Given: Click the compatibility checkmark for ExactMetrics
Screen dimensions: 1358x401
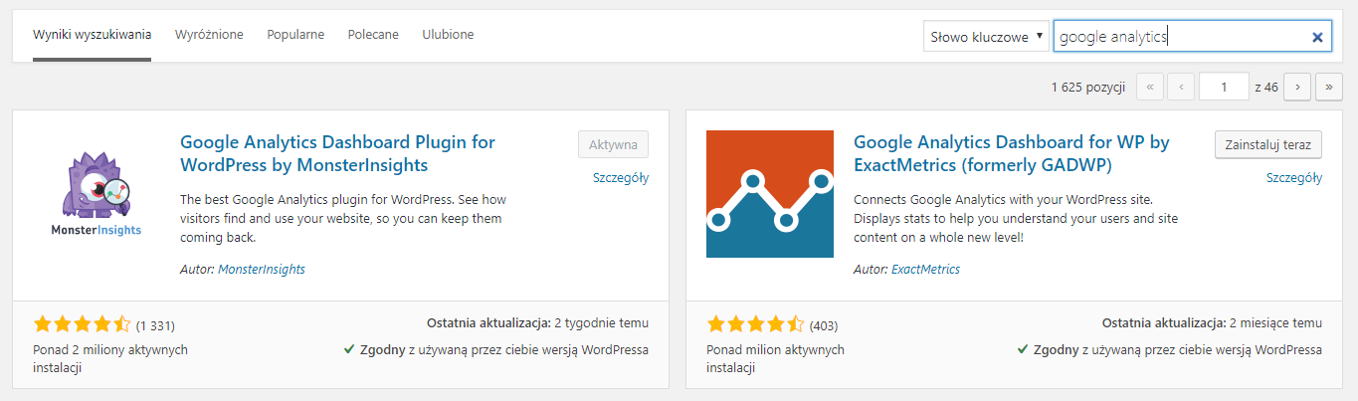Looking at the screenshot, I should (x=1023, y=349).
